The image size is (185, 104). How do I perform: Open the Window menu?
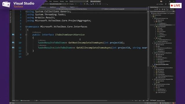62,1
